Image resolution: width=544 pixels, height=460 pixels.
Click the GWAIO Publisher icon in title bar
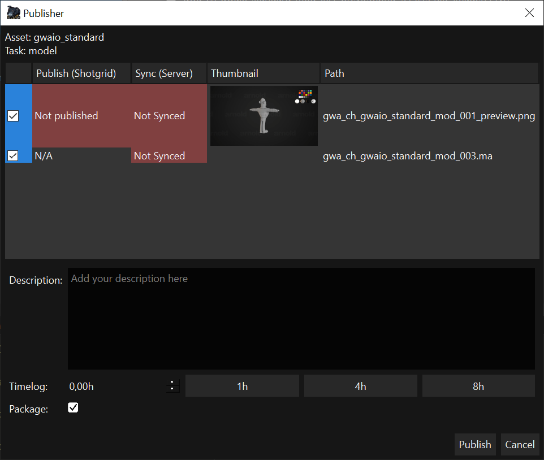pyautogui.click(x=14, y=12)
